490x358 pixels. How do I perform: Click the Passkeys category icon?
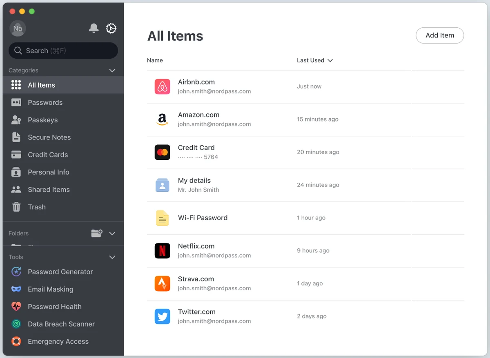click(x=16, y=120)
